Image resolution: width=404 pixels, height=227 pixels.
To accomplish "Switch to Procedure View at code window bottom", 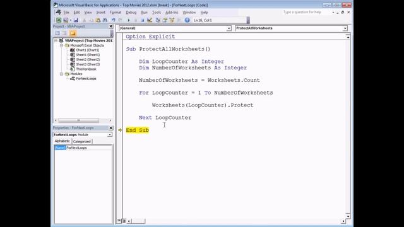I will [119, 221].
